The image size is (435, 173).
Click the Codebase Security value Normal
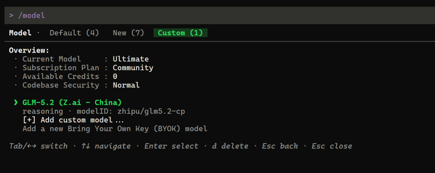point(126,85)
